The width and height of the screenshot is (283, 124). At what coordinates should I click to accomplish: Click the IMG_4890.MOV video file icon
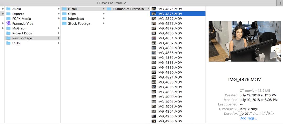[x=154, y=72]
